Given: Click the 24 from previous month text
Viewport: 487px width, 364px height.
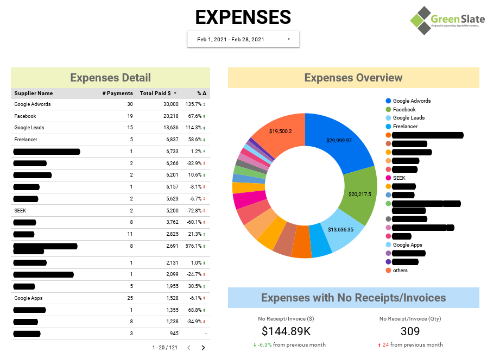Looking at the screenshot, I should point(410,345).
